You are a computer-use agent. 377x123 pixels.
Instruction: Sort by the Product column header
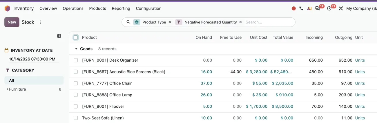pyautogui.click(x=89, y=37)
